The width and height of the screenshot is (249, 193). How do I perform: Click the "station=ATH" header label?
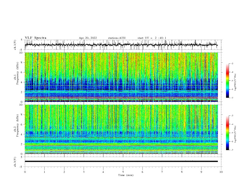pos(117,38)
